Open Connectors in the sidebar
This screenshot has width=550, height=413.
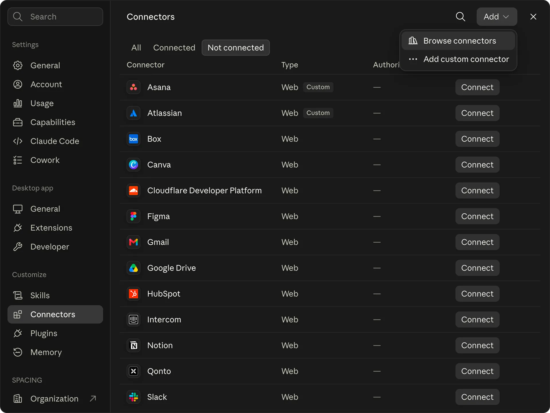55,314
